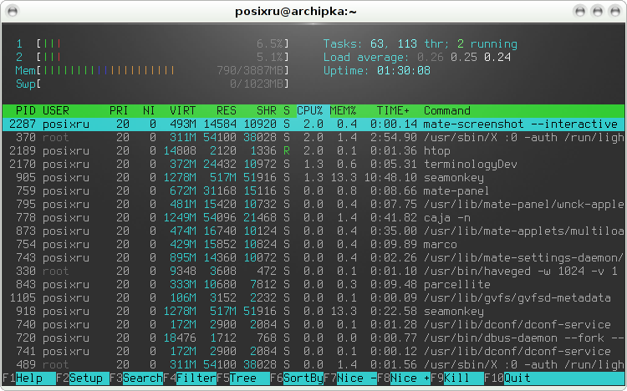Image resolution: width=627 pixels, height=391 pixels.
Task: Select seamonkey row with PID 918
Action: [313, 312]
